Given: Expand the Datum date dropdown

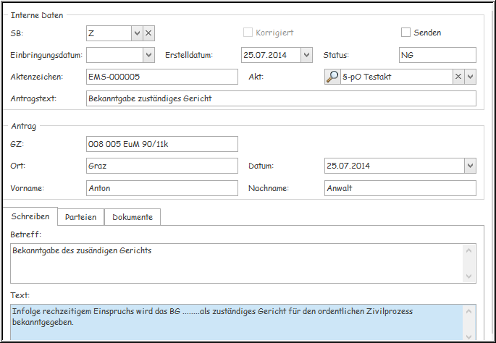Looking at the screenshot, I should pos(470,166).
